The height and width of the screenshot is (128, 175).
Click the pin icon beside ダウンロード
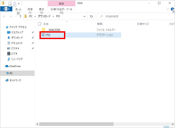coord(33,38)
